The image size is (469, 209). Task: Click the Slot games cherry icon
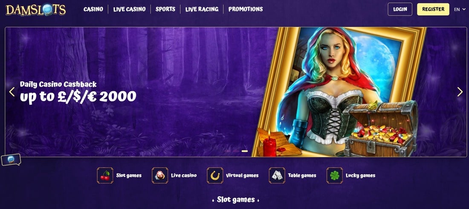105,175
